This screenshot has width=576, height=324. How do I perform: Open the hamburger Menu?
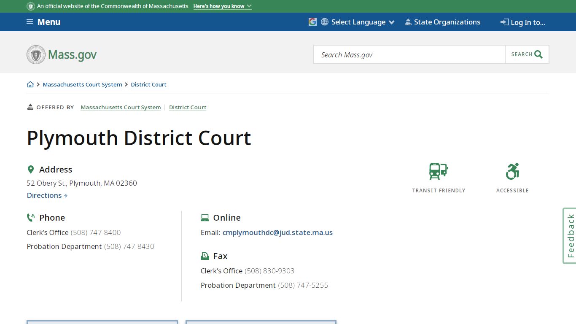43,22
